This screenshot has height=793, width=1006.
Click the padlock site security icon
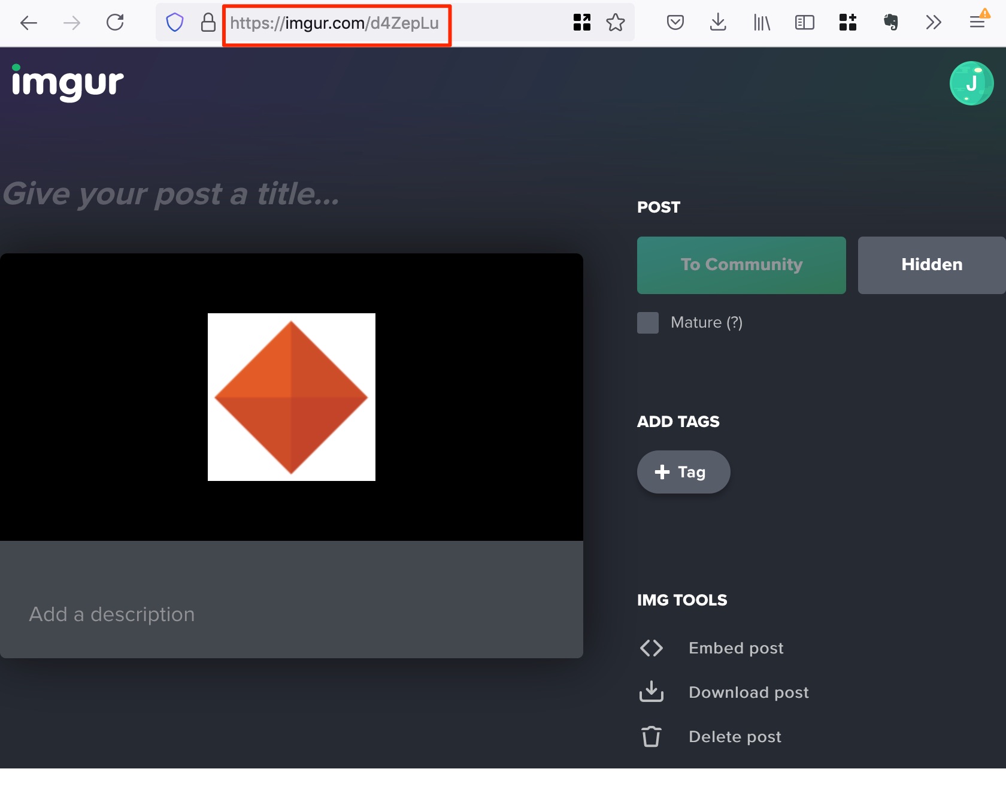pyautogui.click(x=208, y=23)
